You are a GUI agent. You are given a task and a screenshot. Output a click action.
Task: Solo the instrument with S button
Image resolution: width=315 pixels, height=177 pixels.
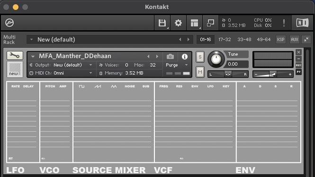[200, 57]
